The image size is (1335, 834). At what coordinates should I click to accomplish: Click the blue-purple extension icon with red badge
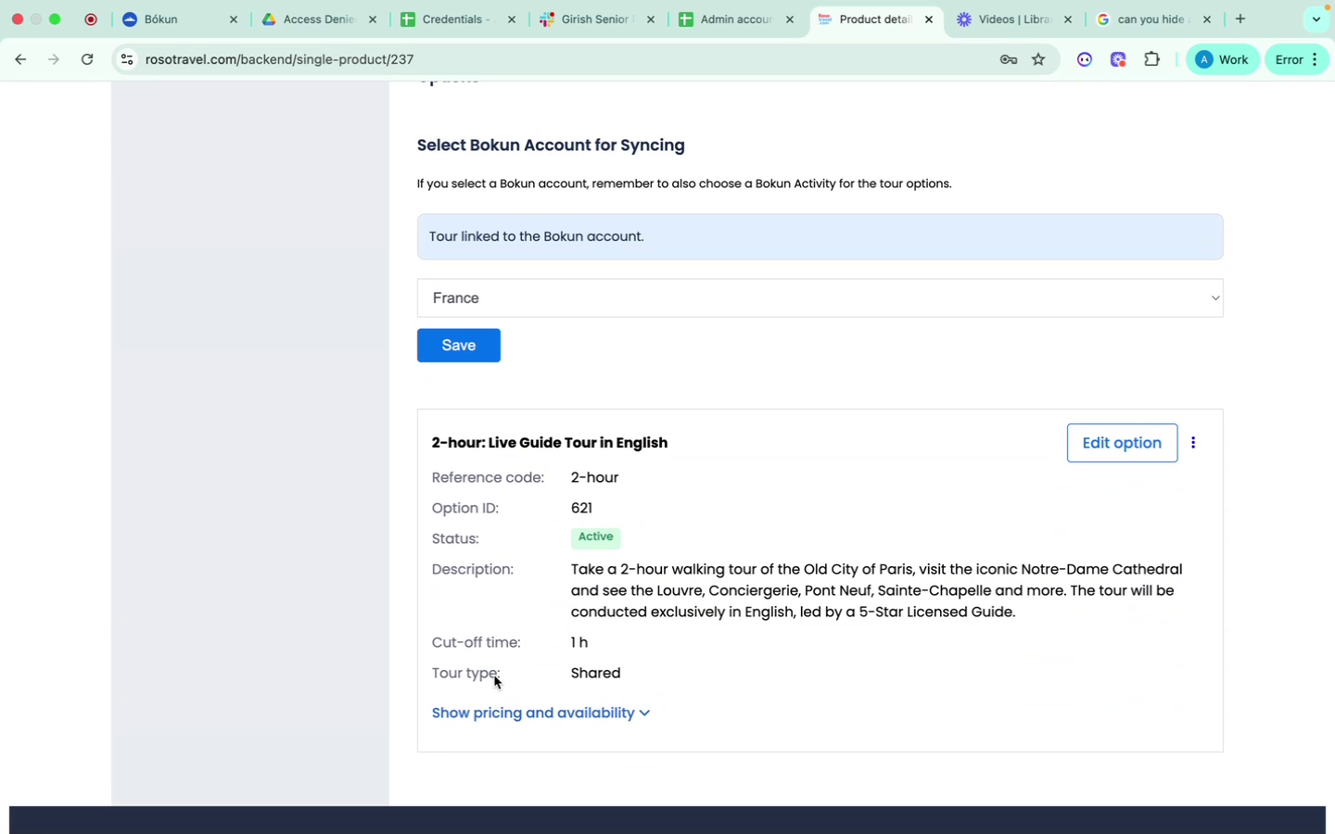point(1118,59)
